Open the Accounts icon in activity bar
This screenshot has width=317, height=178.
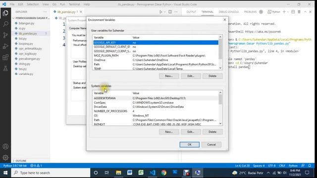tap(5, 146)
